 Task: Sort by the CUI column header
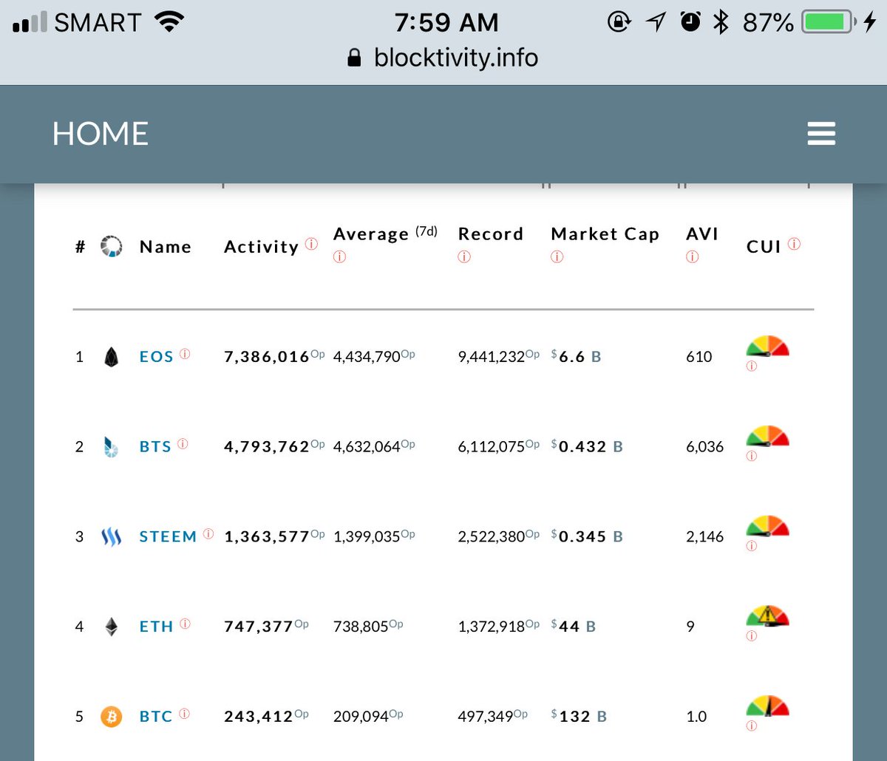[764, 247]
